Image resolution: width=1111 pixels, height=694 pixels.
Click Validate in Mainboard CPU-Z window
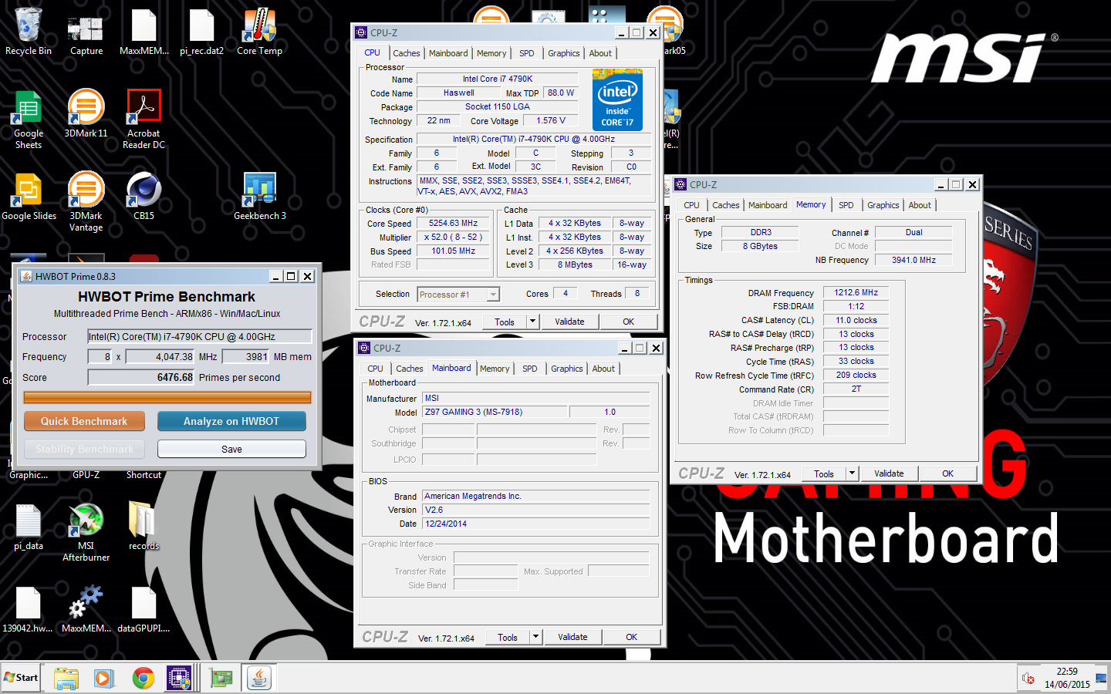coord(572,637)
